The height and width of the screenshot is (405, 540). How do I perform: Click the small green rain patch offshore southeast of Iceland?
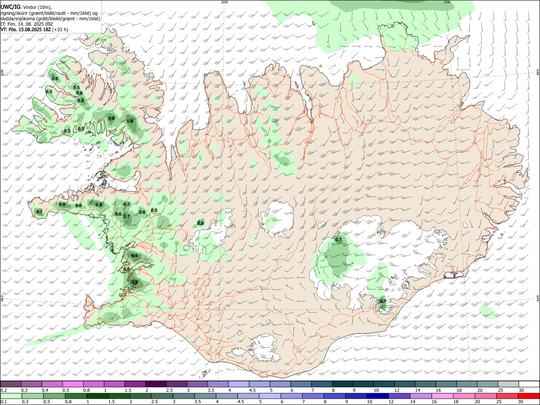[x=488, y=312]
